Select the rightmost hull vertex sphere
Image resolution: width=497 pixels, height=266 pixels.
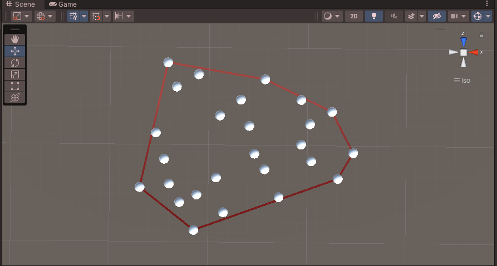coord(353,153)
